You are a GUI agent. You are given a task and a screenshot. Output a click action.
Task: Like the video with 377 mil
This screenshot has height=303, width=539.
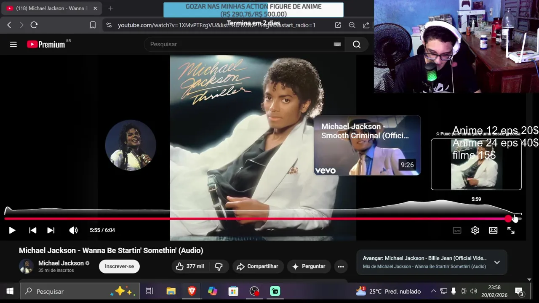tap(190, 266)
